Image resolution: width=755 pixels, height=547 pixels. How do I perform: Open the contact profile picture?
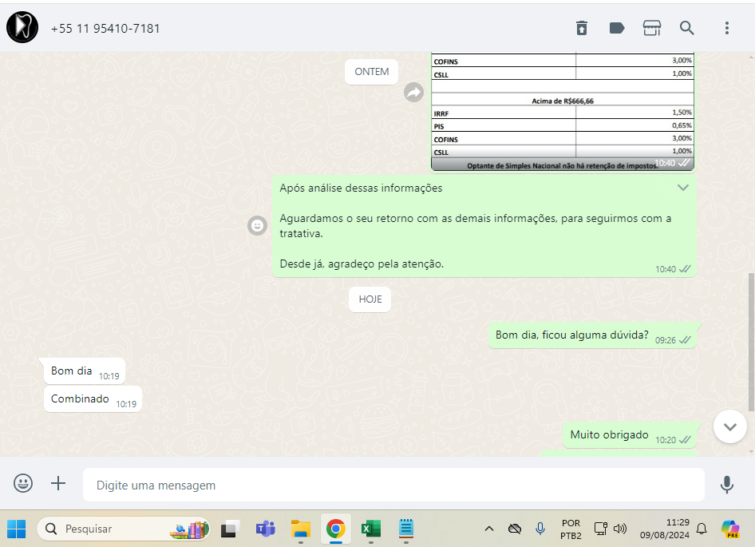[22, 28]
